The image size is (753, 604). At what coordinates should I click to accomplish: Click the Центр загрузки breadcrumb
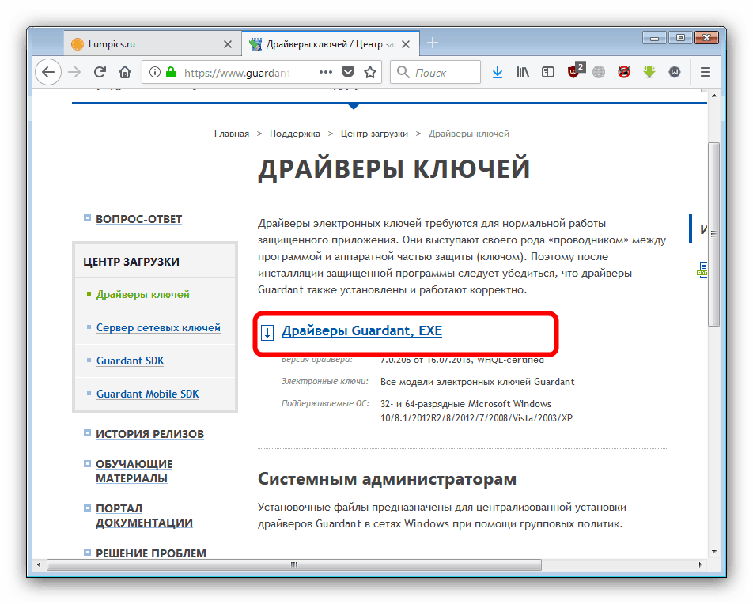374,134
